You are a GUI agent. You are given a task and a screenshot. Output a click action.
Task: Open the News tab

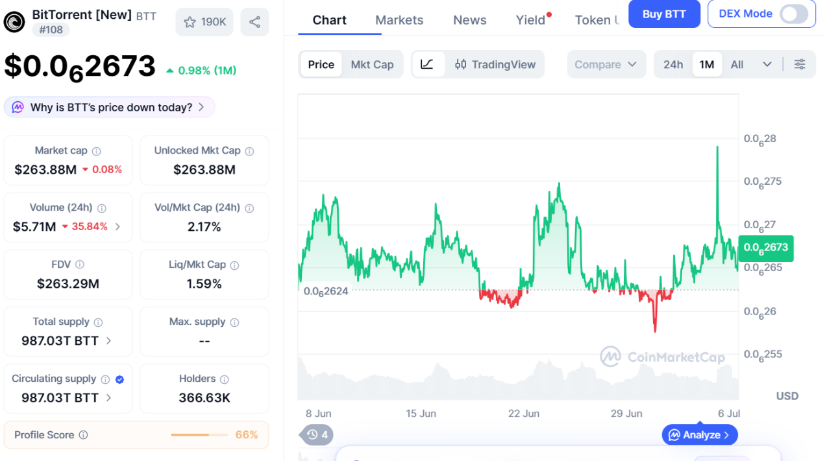pyautogui.click(x=470, y=20)
